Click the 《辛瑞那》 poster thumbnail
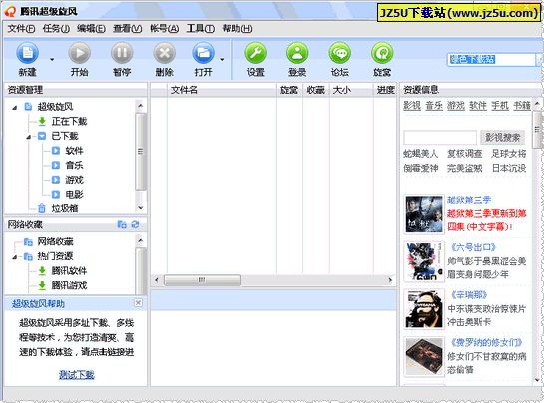 point(424,309)
